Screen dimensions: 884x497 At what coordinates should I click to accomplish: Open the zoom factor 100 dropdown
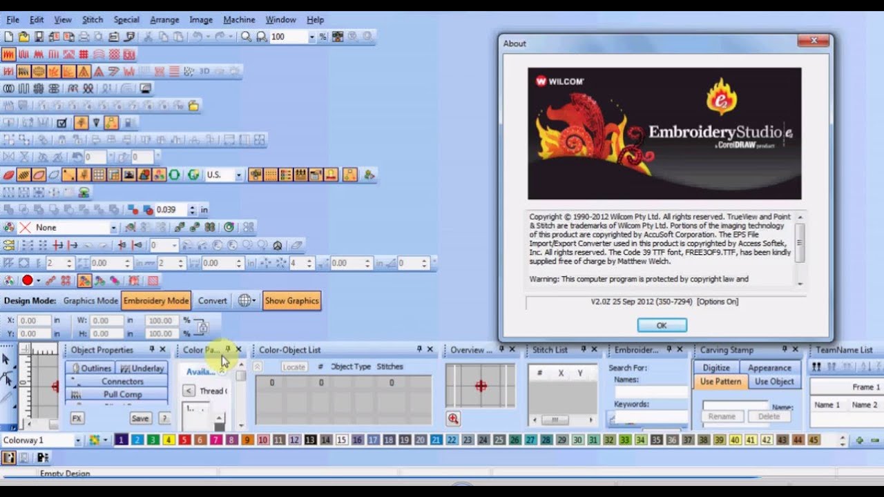tap(311, 37)
